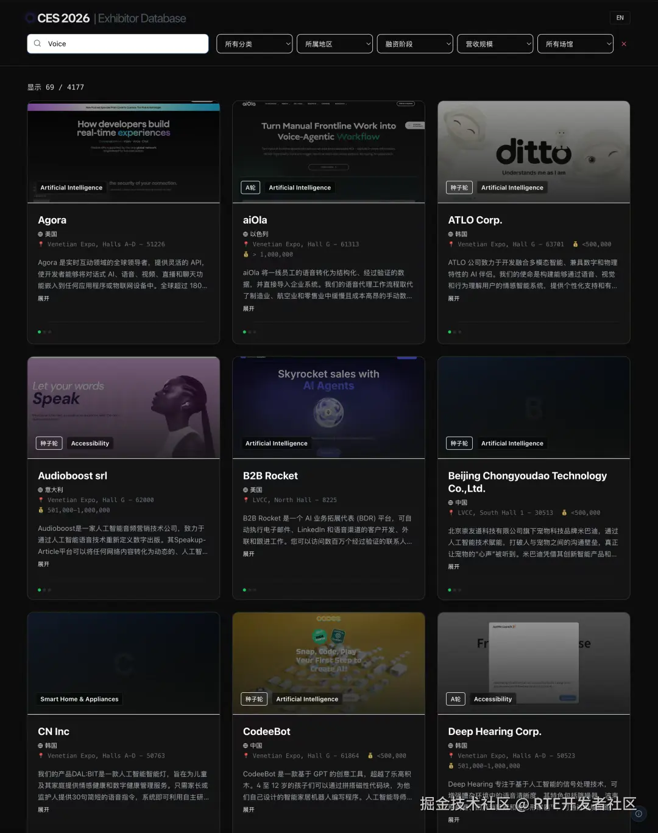The image size is (658, 833).
Task: Click the location pin beside LVCC, South Hall 1
Action: pos(451,513)
